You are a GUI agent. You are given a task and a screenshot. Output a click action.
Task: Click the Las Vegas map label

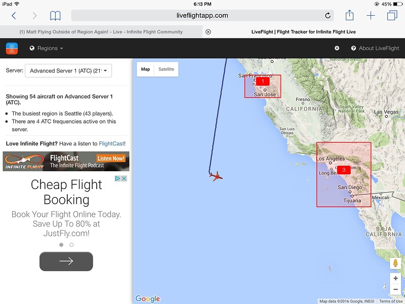pos(386,112)
